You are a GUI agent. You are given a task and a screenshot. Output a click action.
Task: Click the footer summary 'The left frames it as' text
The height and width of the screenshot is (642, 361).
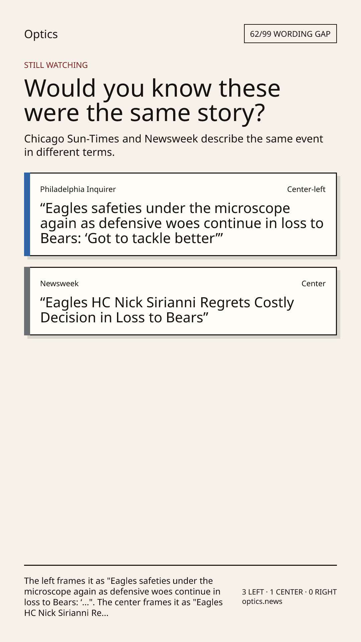point(123,597)
